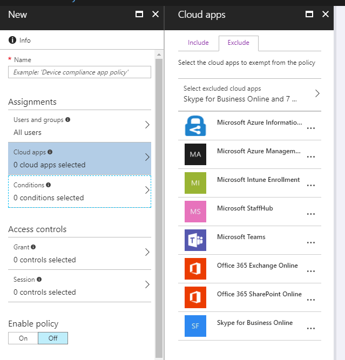
Task: Click 'Microsoft Teams' app name
Action: point(241,237)
